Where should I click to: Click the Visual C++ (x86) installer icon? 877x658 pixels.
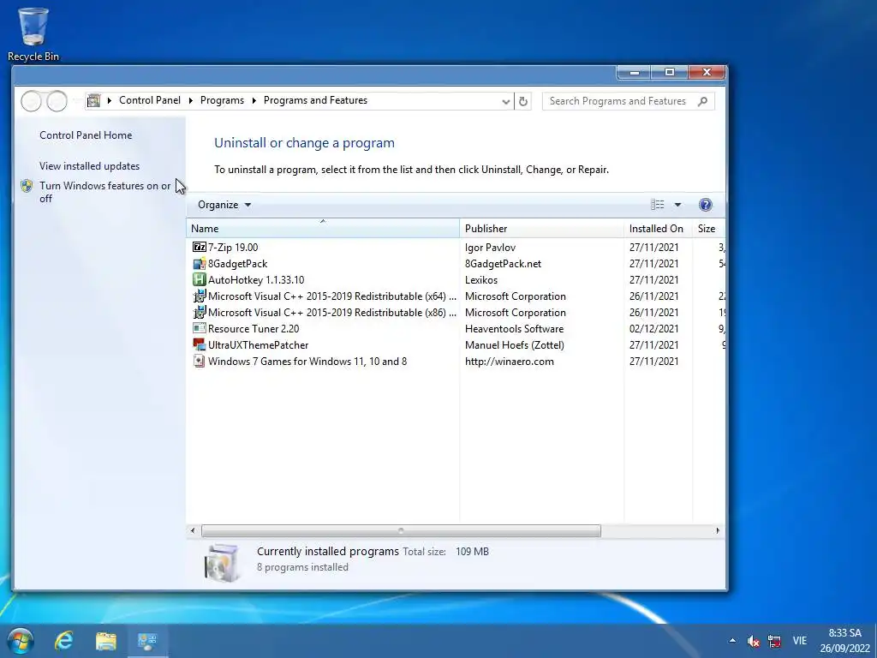click(199, 312)
